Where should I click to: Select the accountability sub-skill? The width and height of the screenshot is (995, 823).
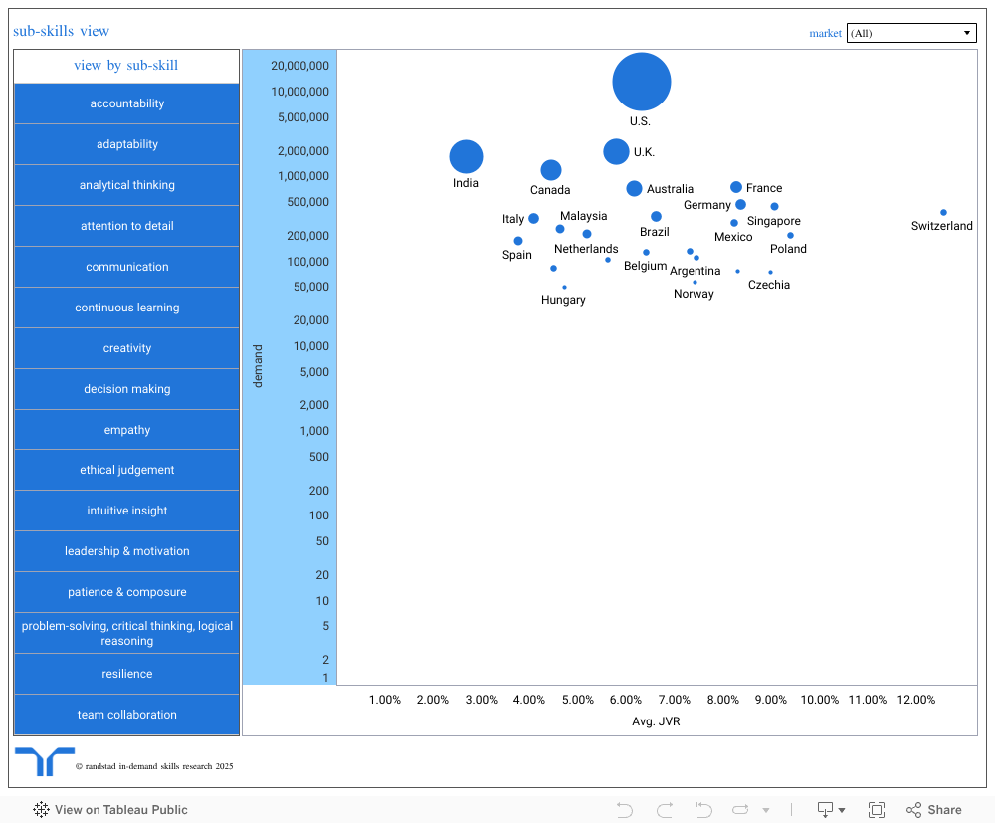127,103
